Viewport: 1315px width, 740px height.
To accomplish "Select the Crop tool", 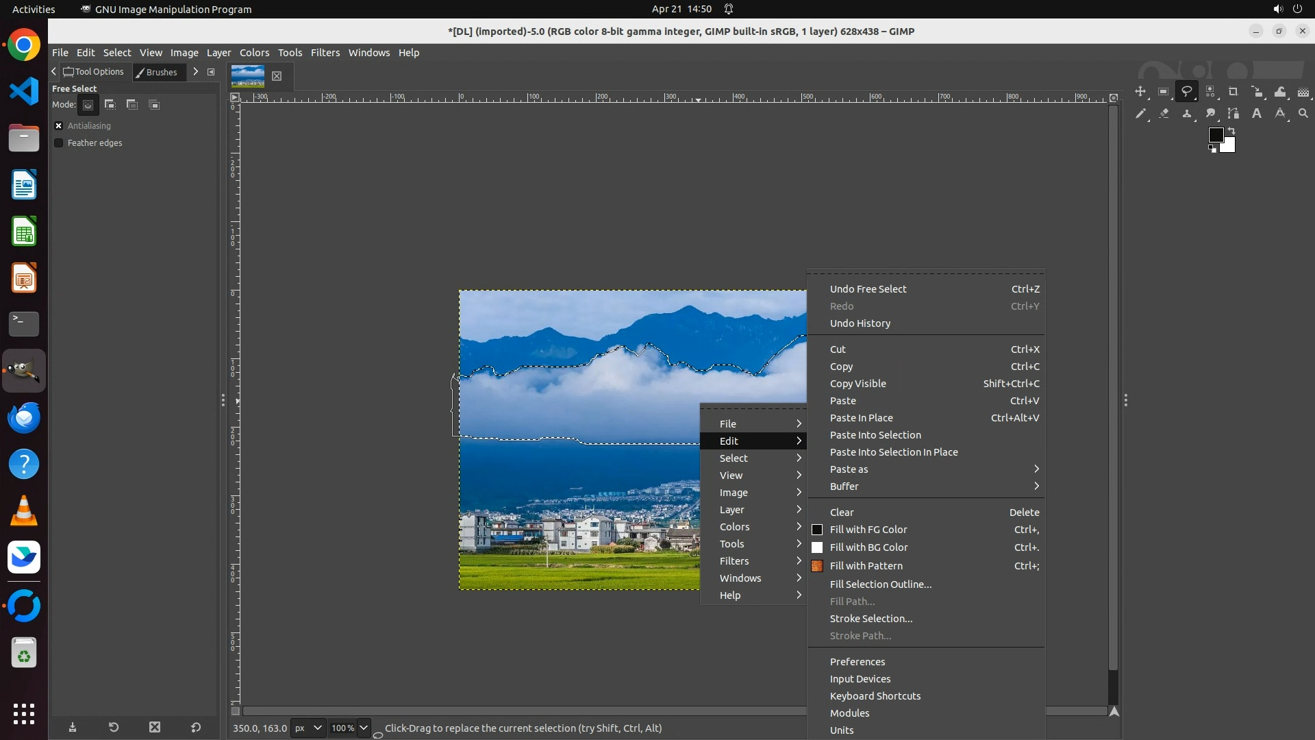I will click(1233, 92).
